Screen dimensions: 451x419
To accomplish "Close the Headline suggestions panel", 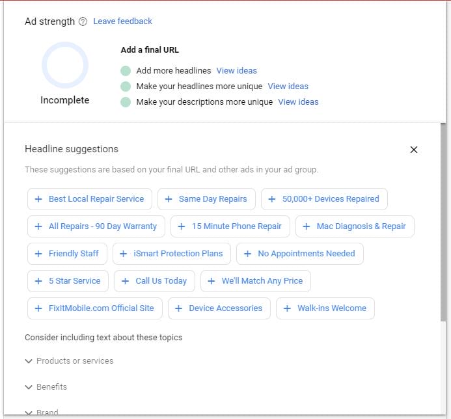I will (414, 150).
